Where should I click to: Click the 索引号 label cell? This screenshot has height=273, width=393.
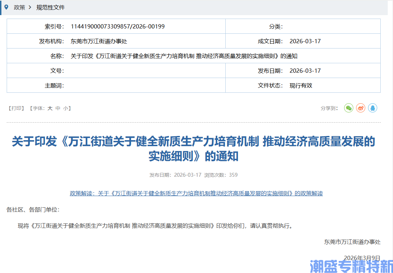tap(54, 27)
